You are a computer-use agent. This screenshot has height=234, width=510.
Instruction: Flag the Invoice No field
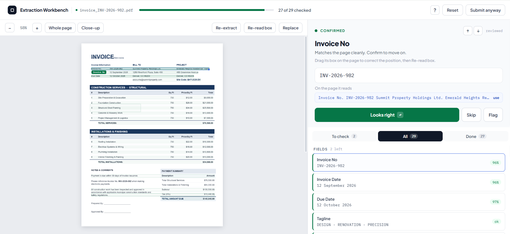(493, 115)
